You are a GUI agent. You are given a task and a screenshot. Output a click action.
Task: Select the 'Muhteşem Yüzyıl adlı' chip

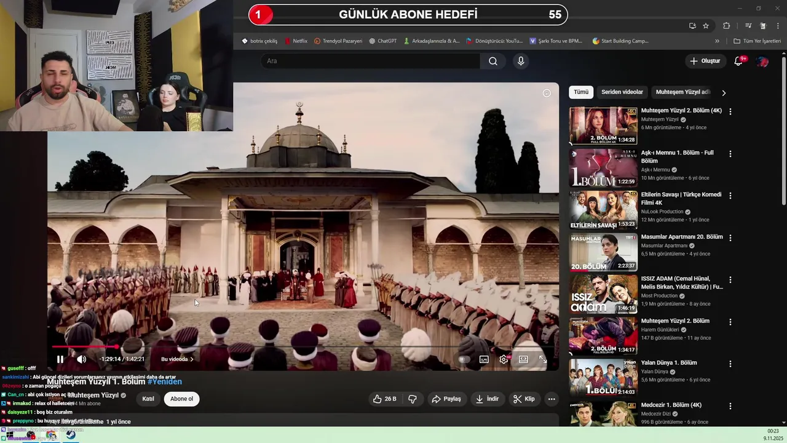682,92
